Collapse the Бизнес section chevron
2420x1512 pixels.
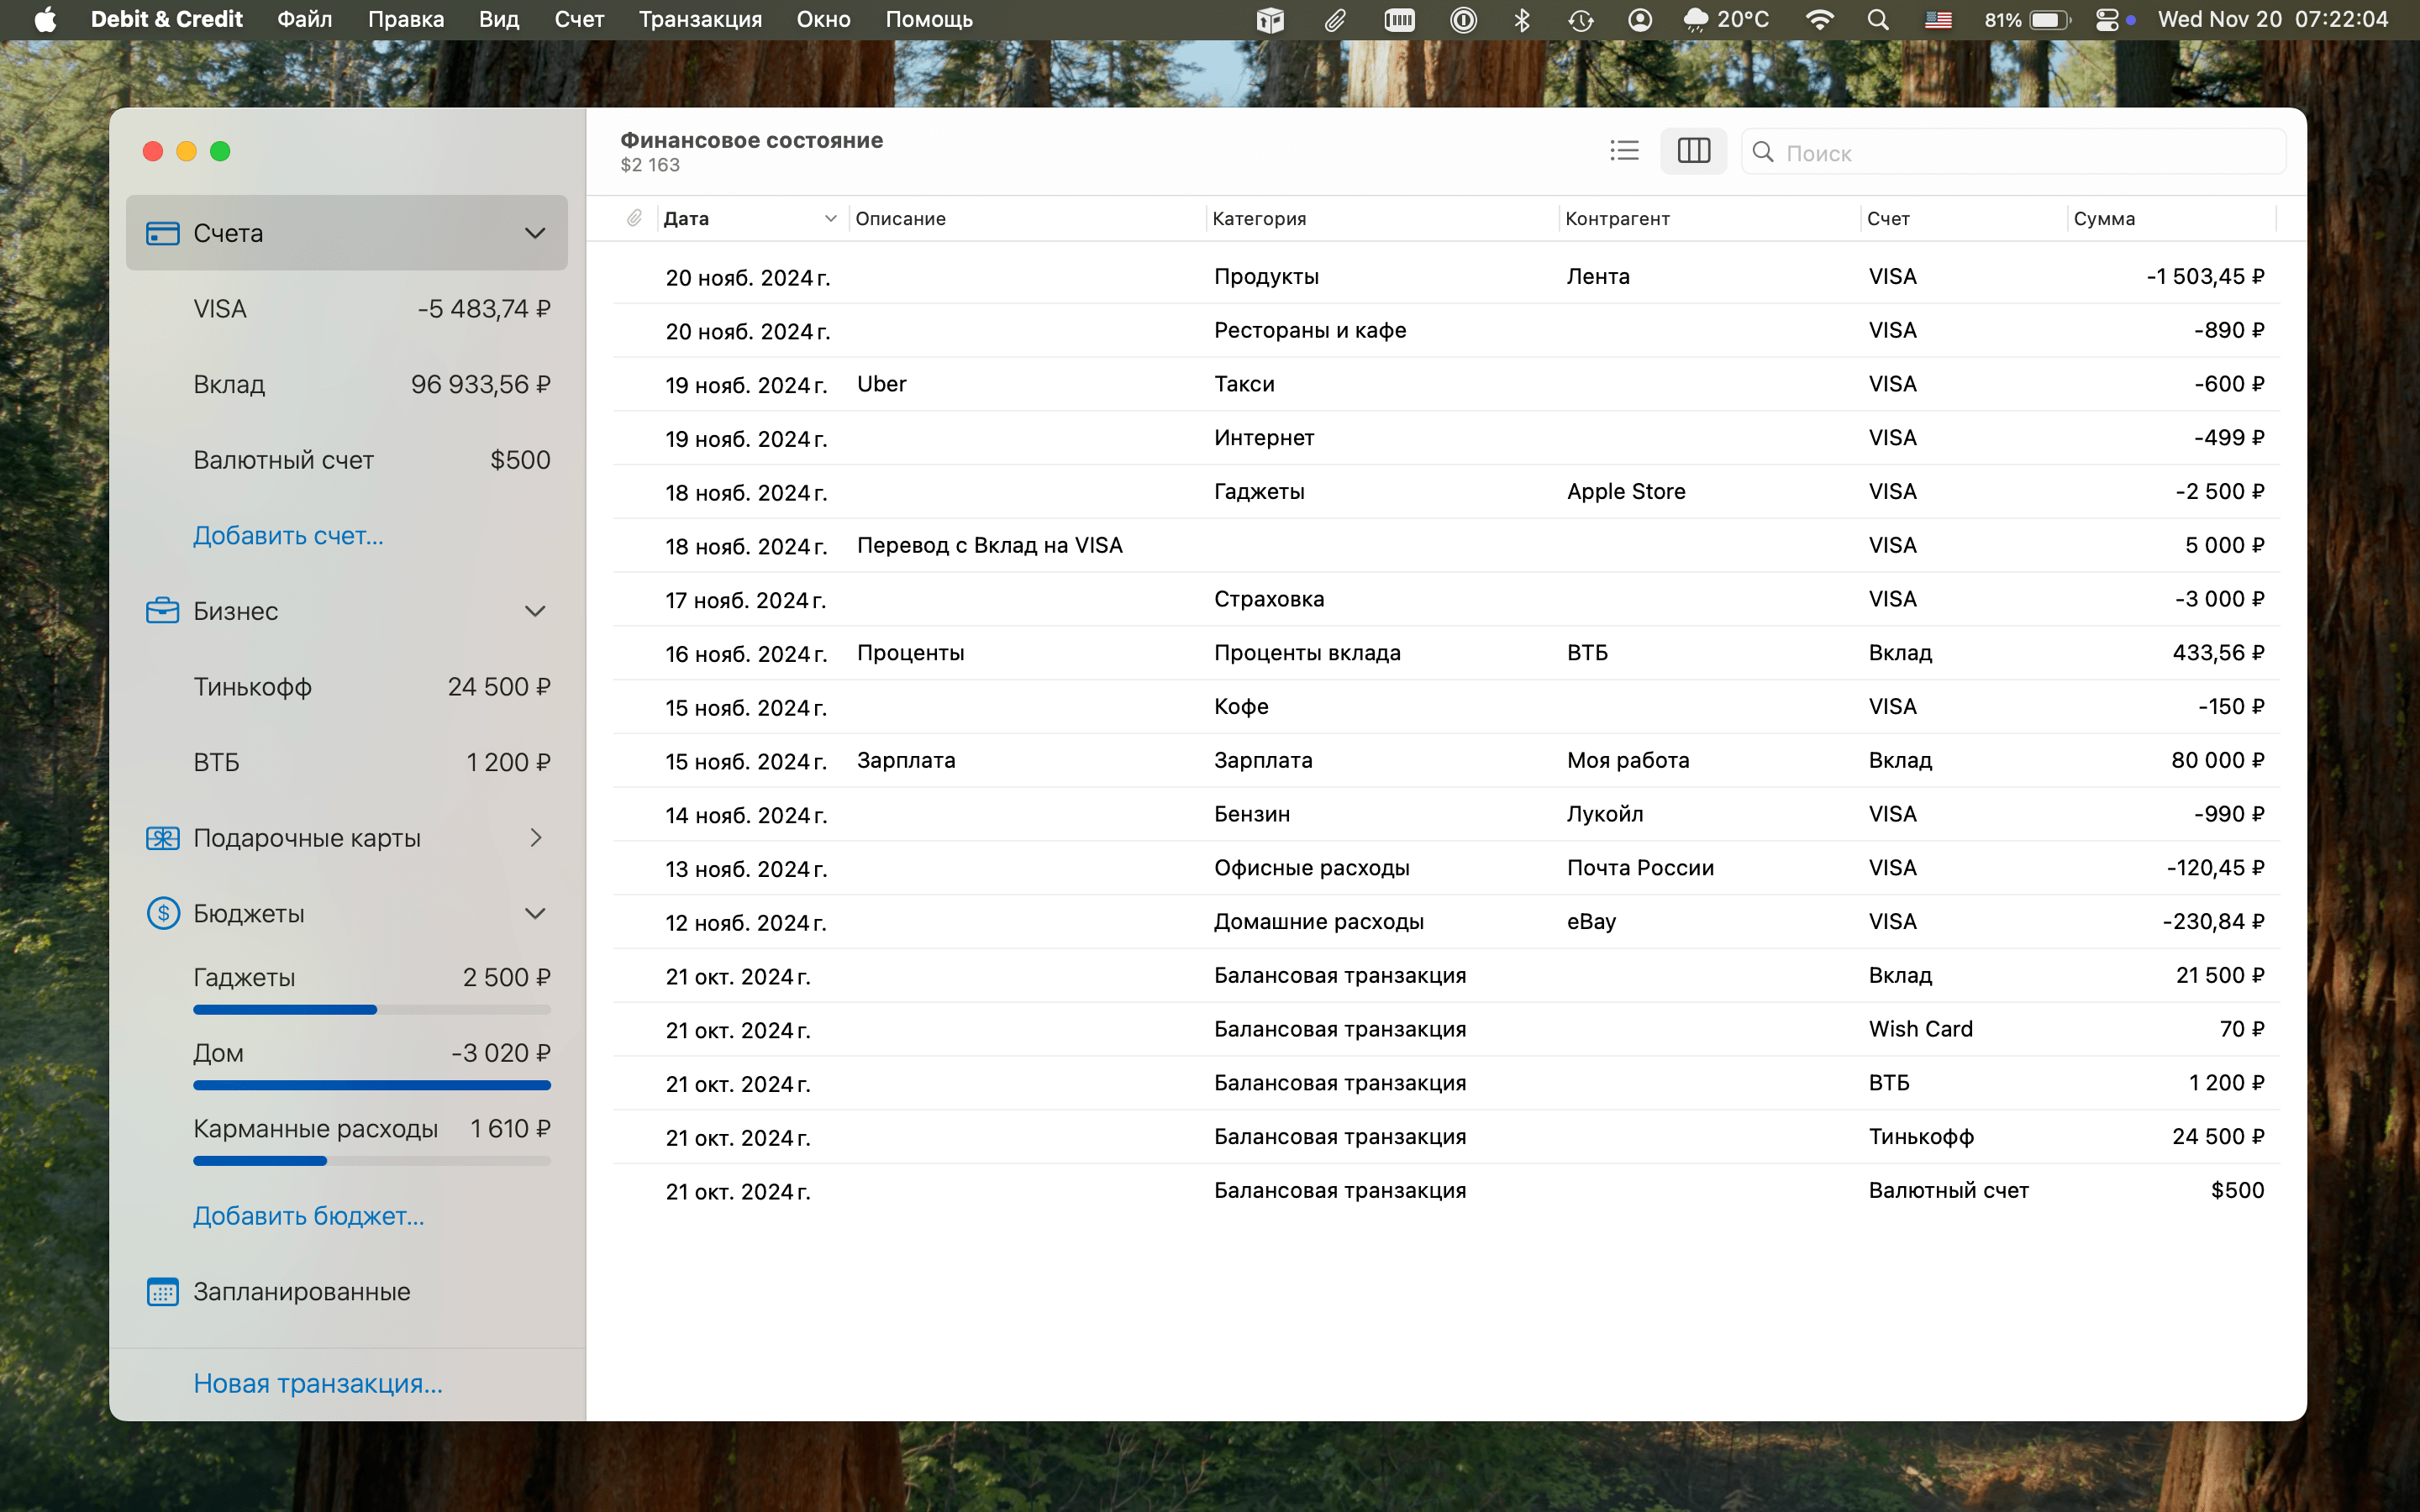[535, 611]
